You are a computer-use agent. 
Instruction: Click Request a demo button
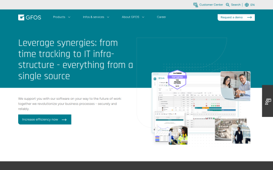point(236,17)
